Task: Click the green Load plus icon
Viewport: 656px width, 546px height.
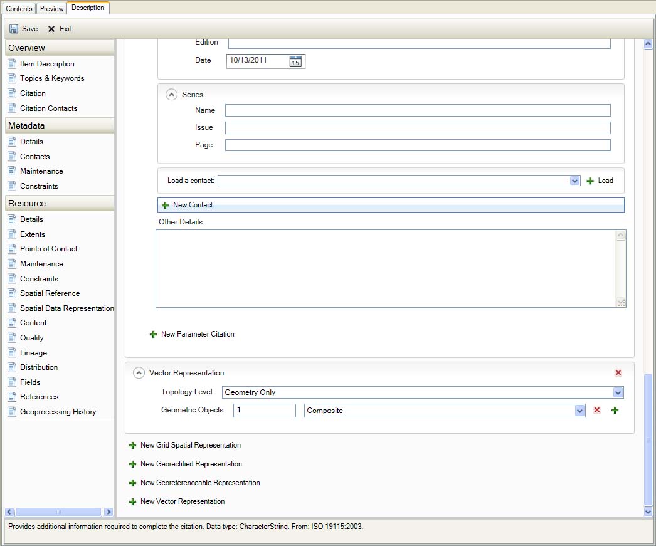Action: [590, 181]
